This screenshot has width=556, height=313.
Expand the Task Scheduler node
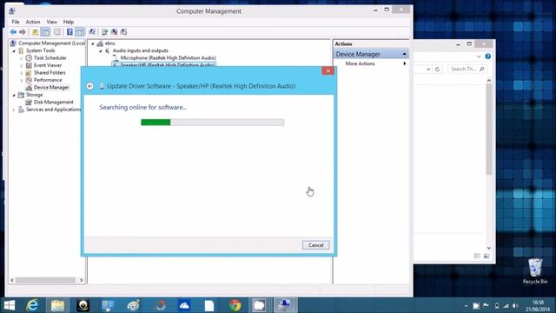pyautogui.click(x=22, y=58)
